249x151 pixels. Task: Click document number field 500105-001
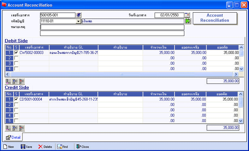coord(58,15)
